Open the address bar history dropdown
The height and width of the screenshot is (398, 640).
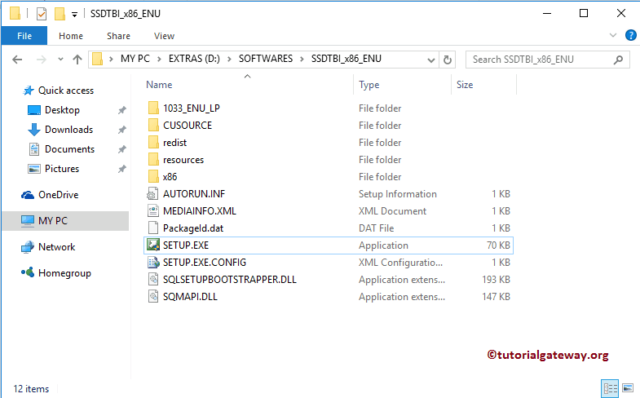tap(431, 60)
